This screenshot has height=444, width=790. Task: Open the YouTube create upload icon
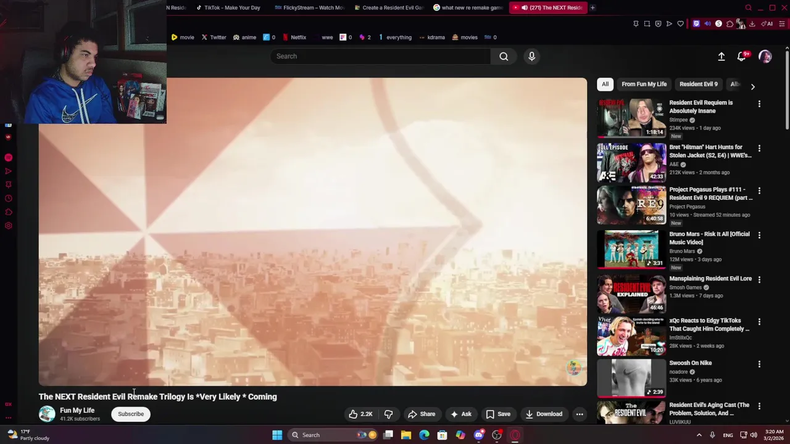tap(721, 56)
